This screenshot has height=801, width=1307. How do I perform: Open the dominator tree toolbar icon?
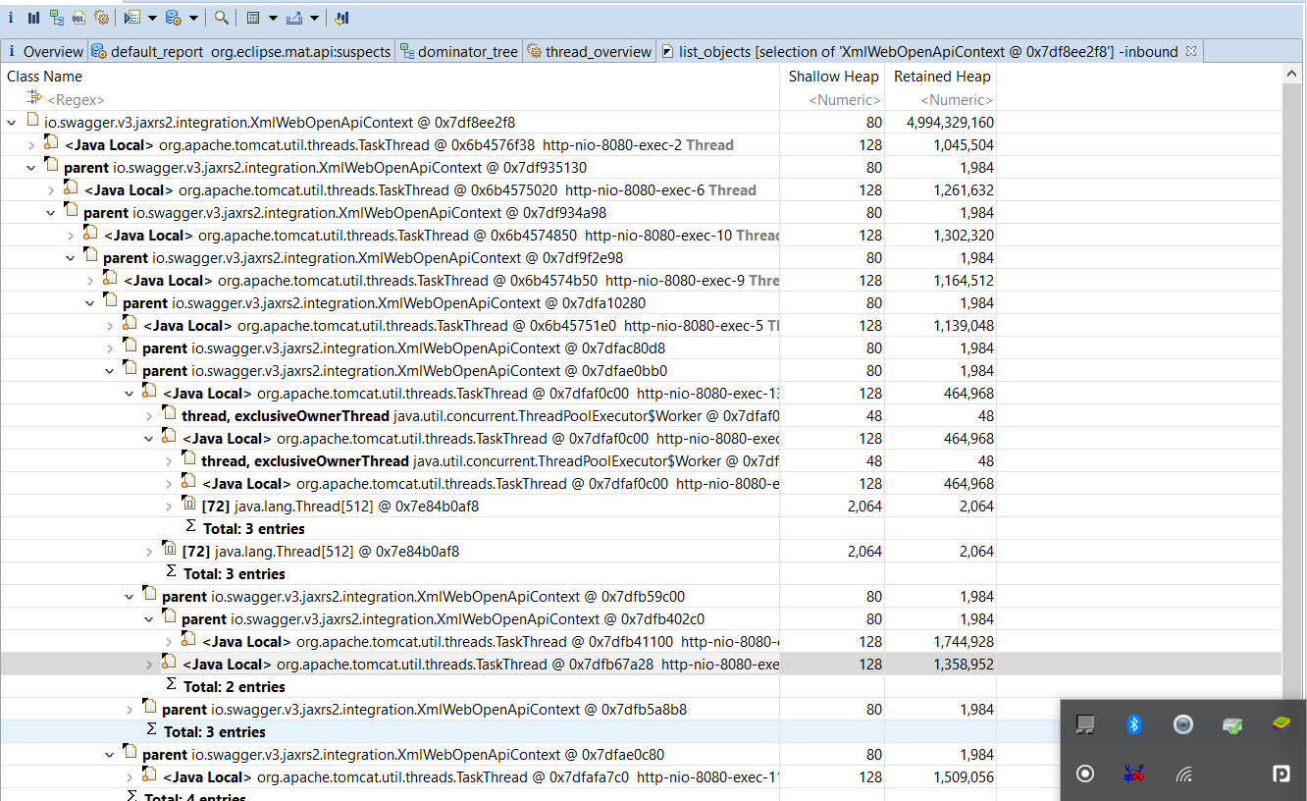(x=56, y=17)
